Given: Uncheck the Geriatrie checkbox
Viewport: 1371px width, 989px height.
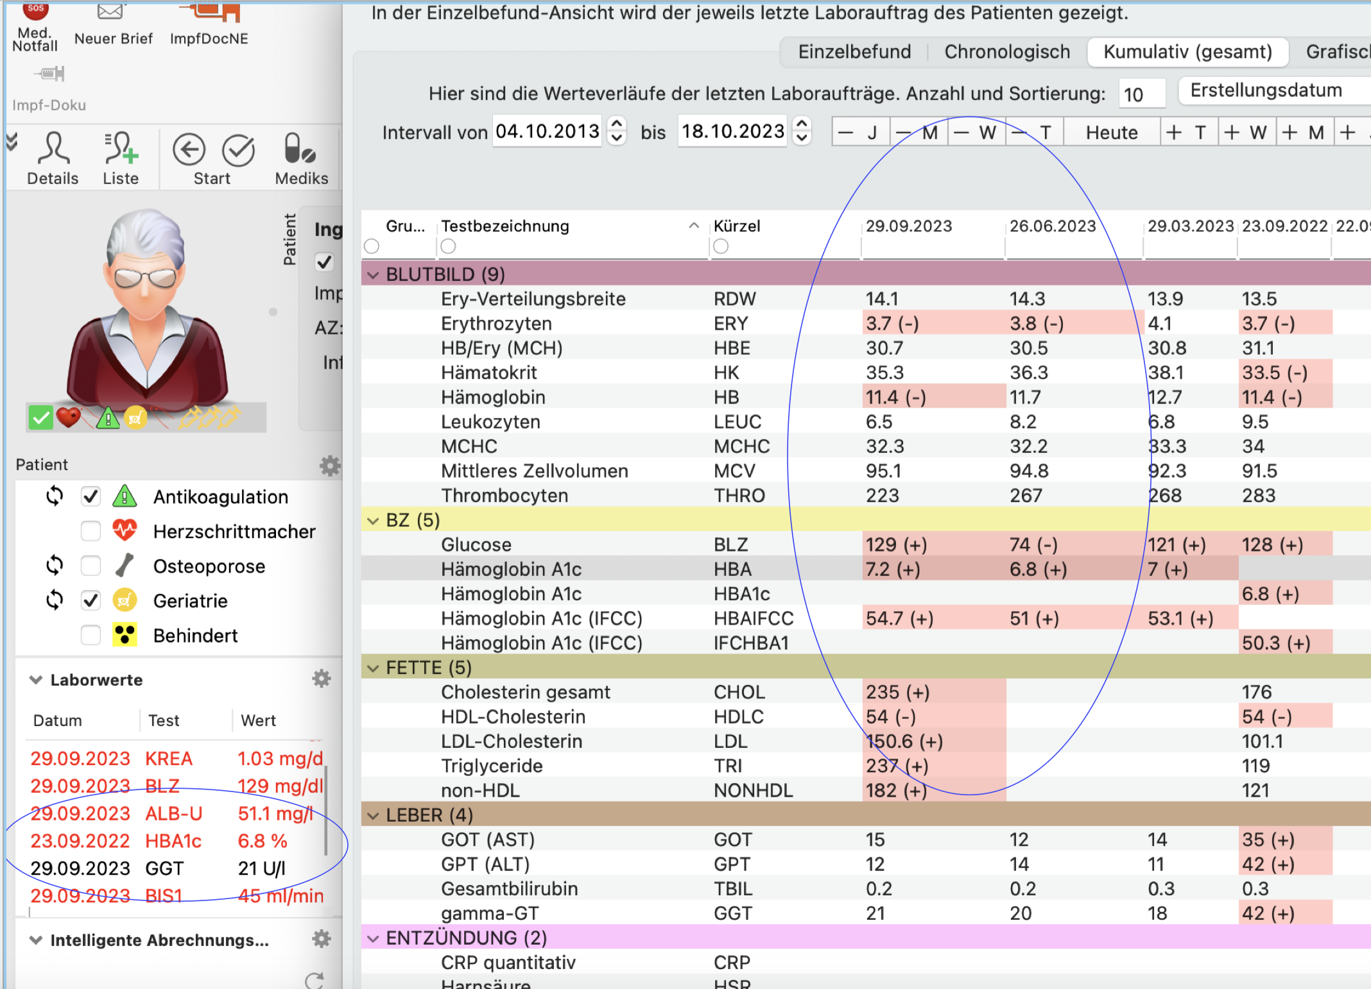Looking at the screenshot, I should 91,600.
